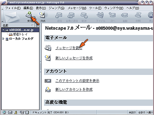Click the icon beside メッセージを読む
This screenshot has width=154, height=115.
48,48
